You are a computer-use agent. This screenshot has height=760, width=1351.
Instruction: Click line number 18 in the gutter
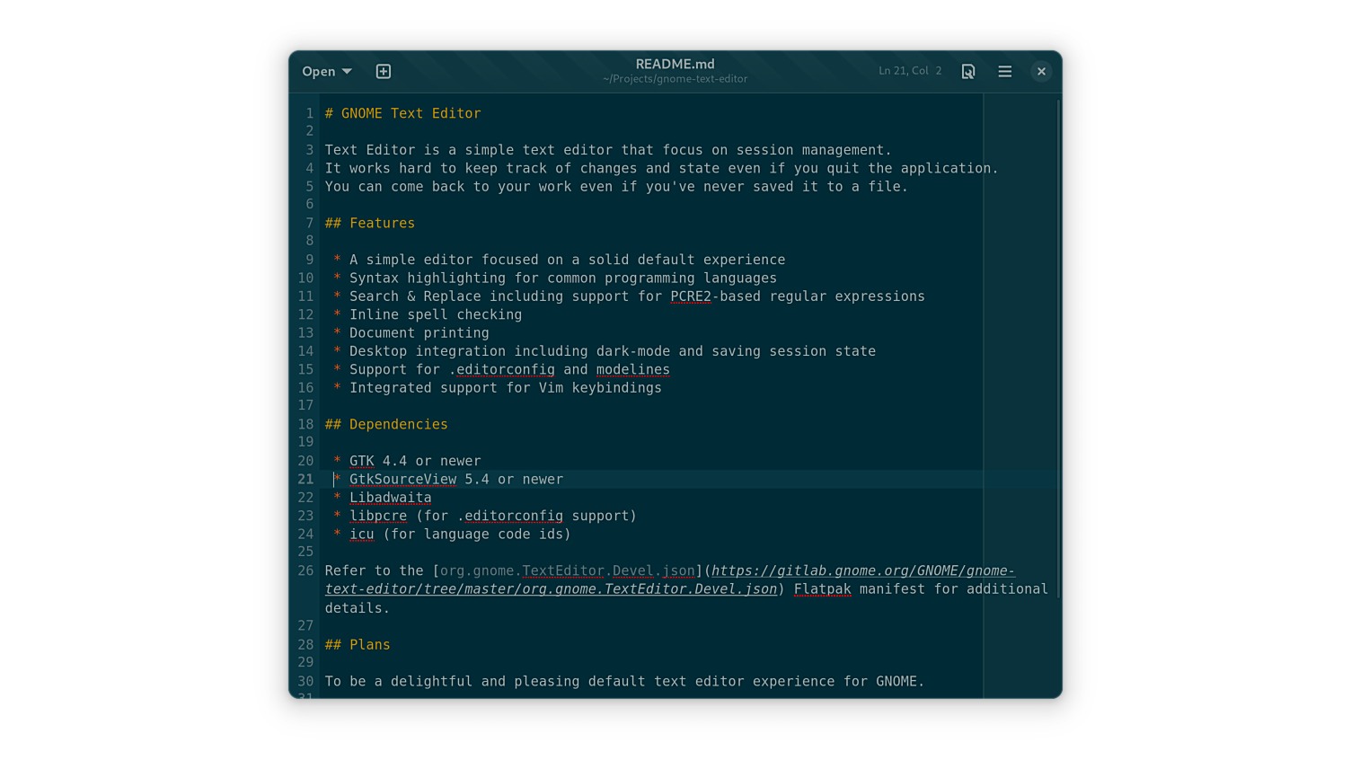coord(305,424)
